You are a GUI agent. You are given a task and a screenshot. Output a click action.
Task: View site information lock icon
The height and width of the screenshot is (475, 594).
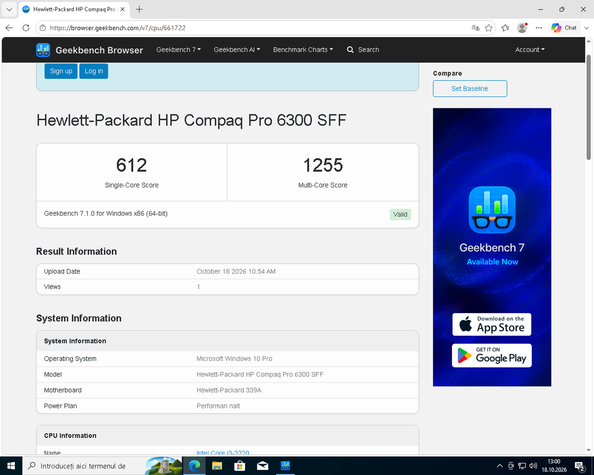[x=43, y=28]
